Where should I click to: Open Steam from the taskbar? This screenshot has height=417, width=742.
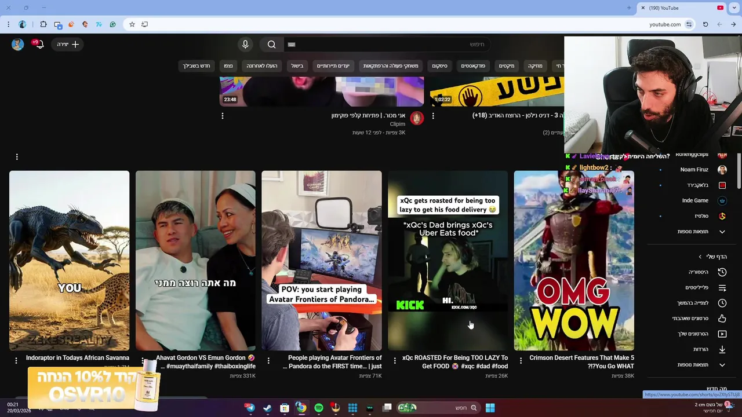[267, 408]
